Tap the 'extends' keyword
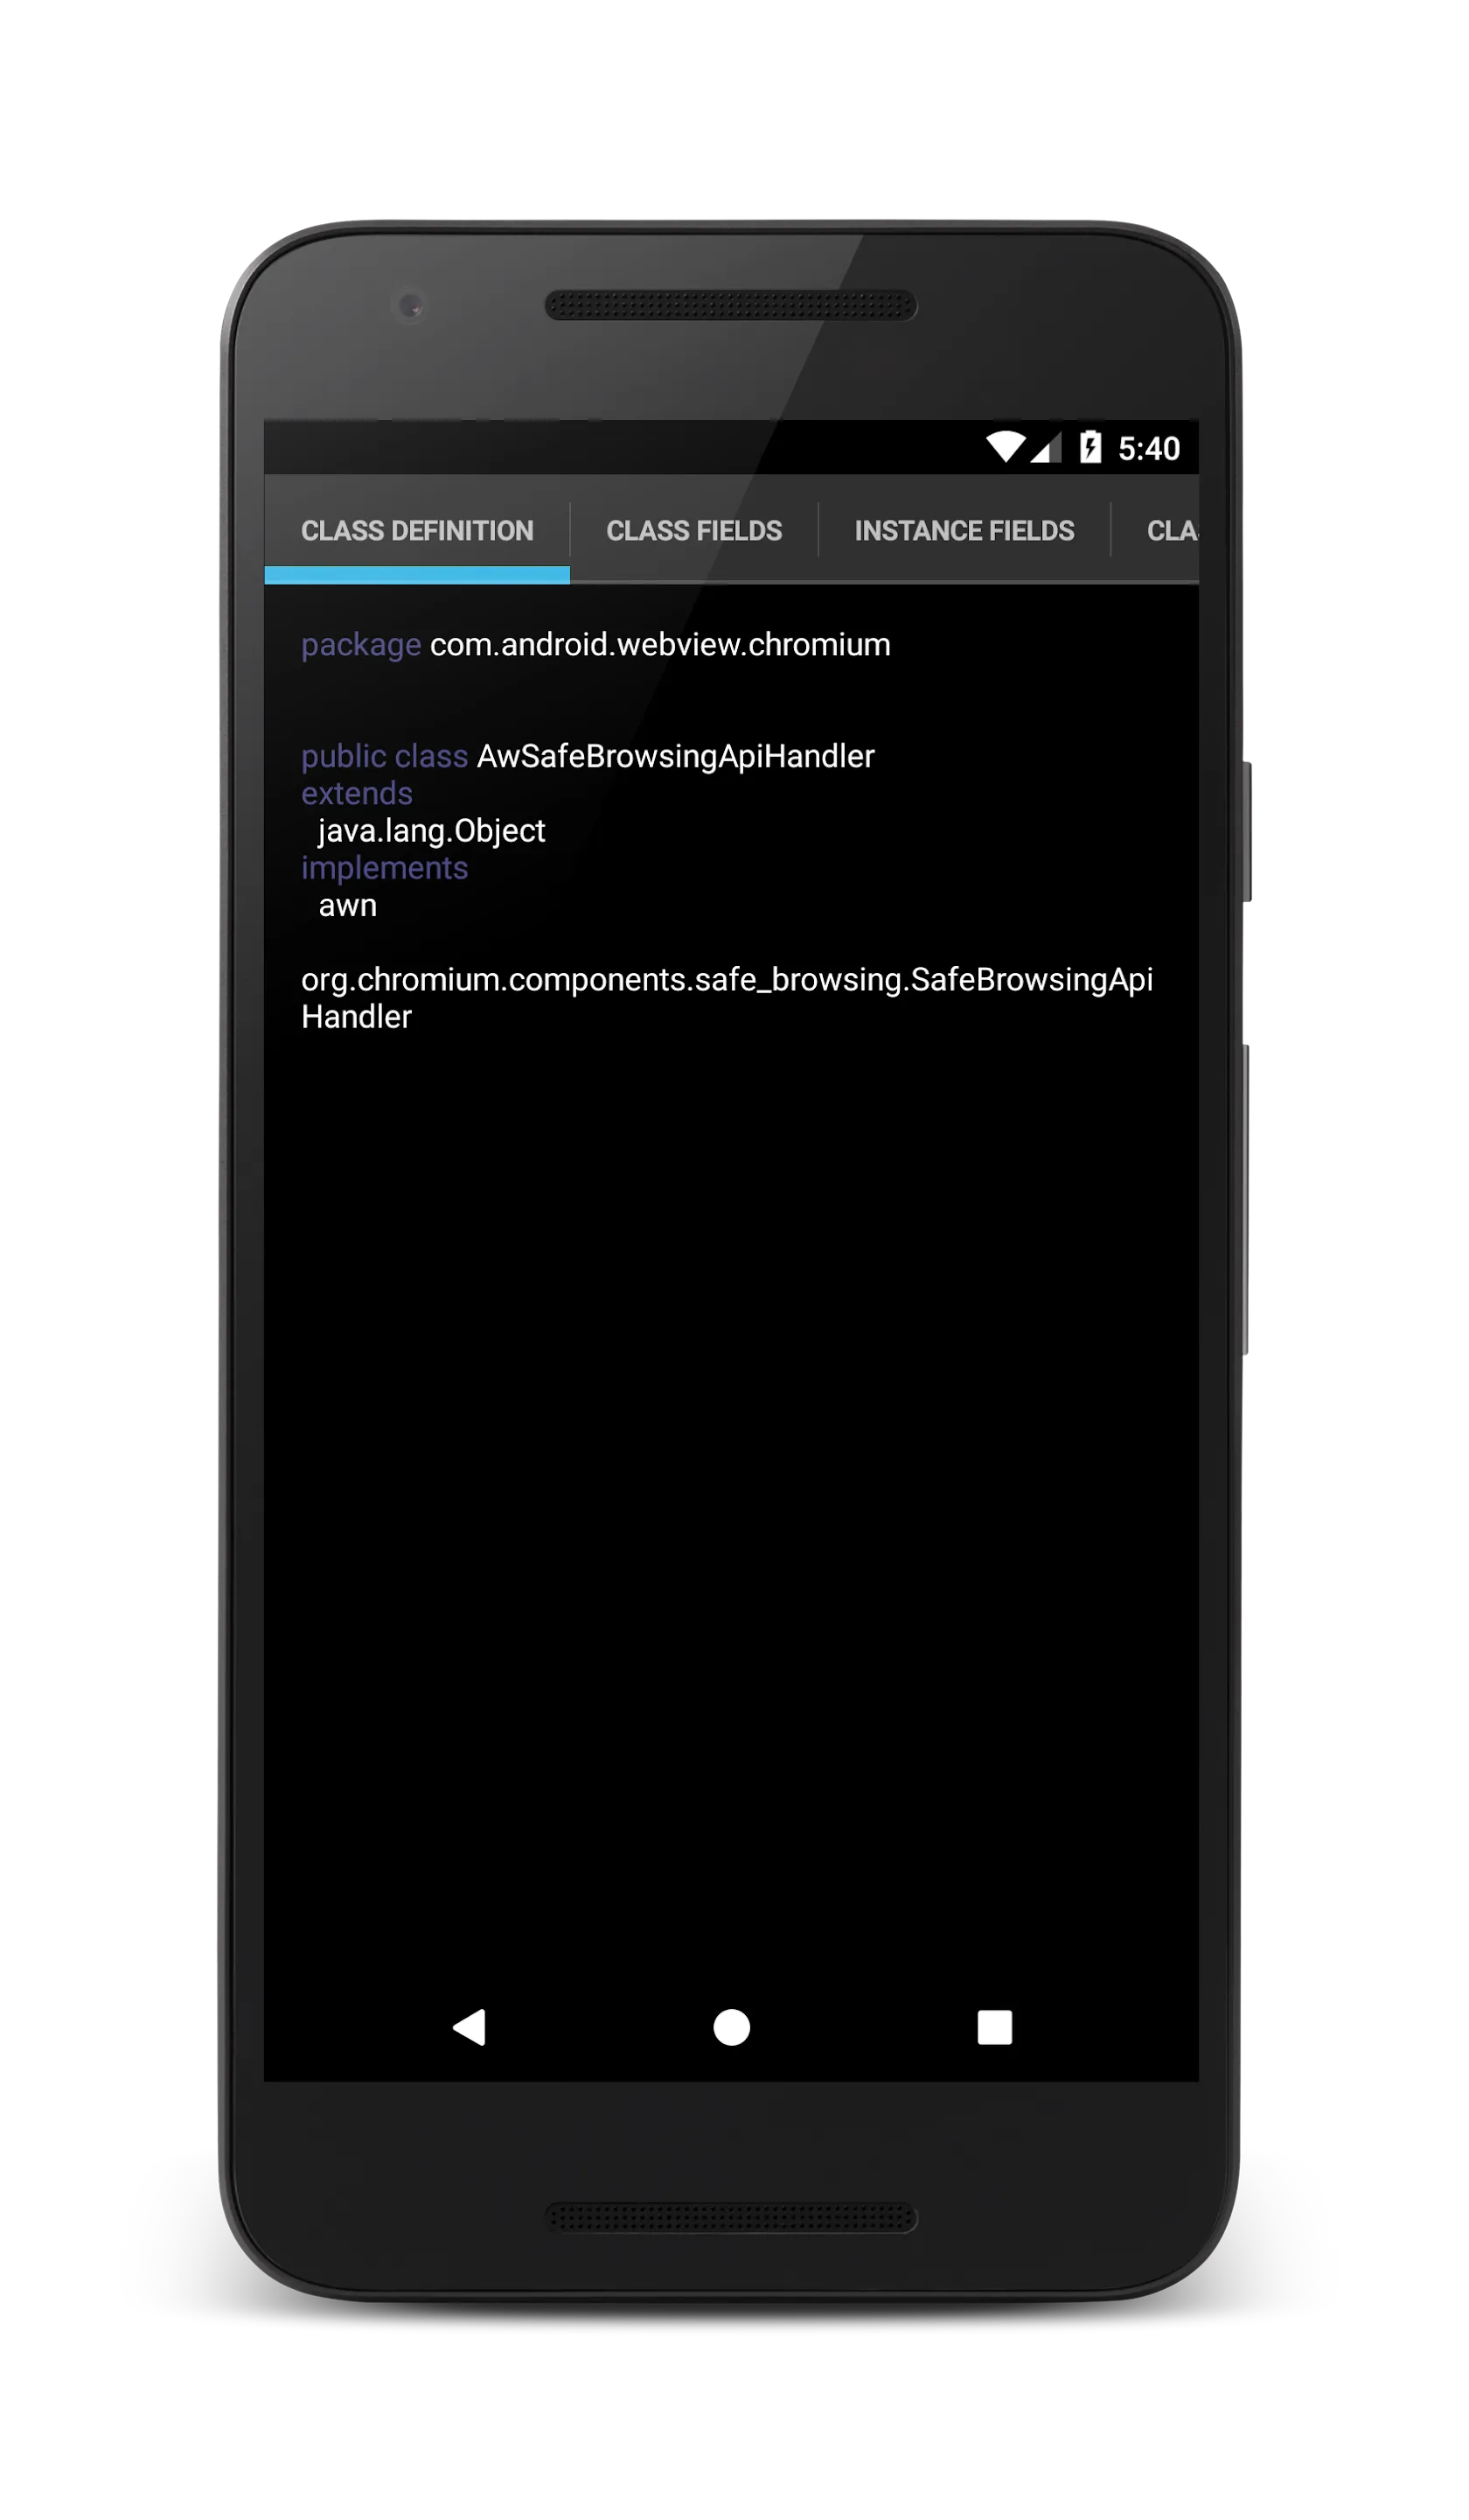The width and height of the screenshot is (1469, 2520). [357, 794]
